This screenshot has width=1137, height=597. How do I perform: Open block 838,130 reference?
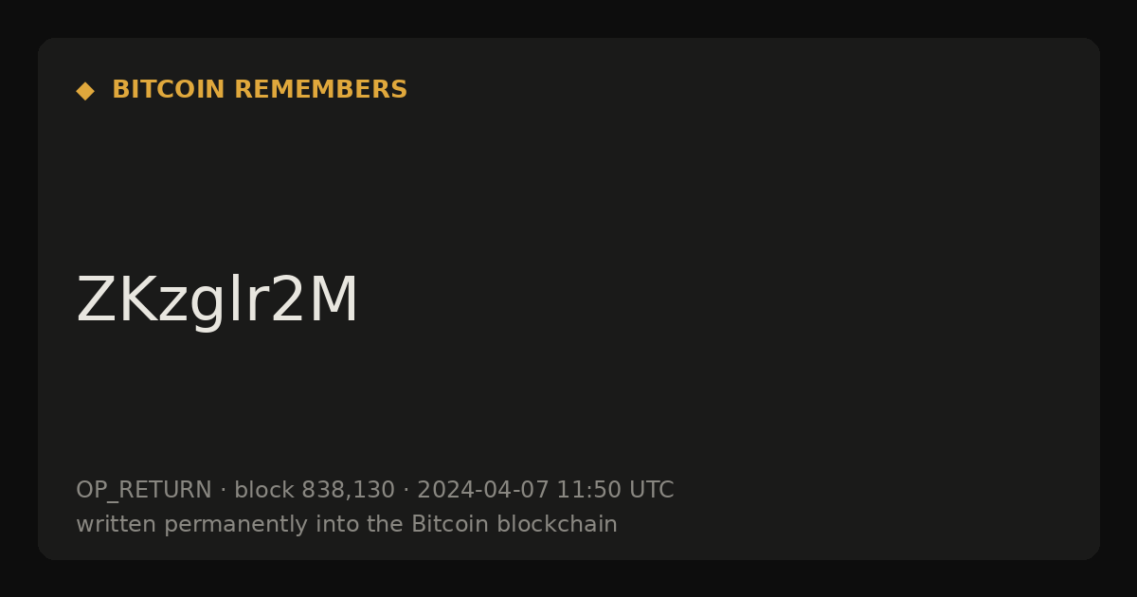[x=315, y=491]
